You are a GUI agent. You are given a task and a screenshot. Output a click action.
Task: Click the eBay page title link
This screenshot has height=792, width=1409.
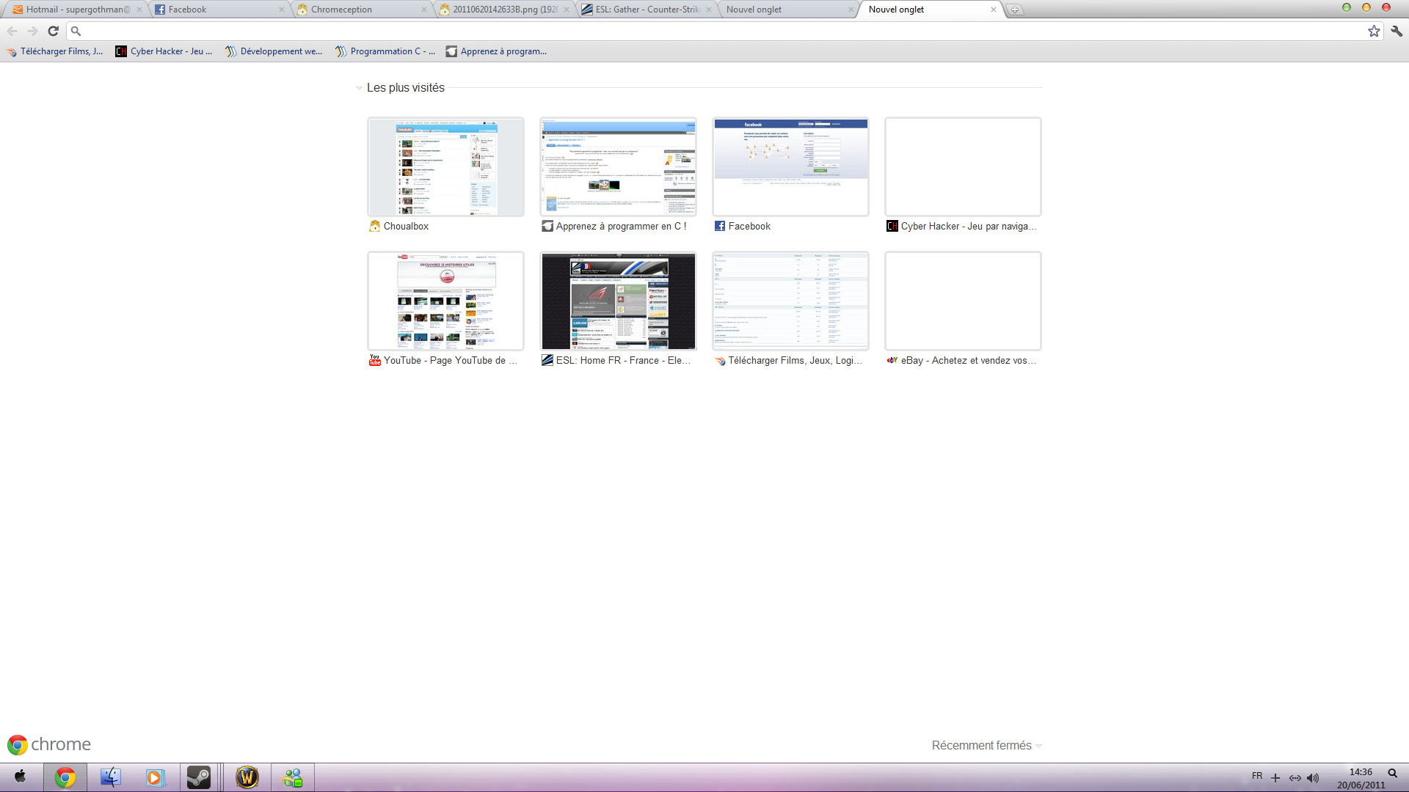coord(967,360)
